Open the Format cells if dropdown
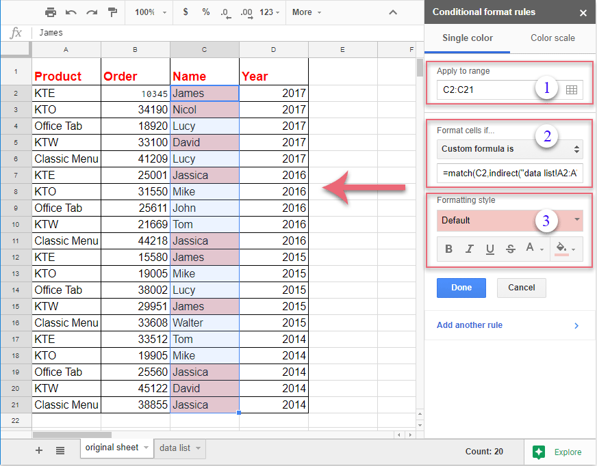The image size is (597, 466). [x=509, y=149]
